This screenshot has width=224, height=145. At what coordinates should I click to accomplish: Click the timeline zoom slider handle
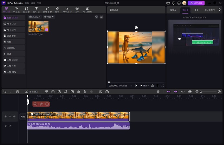[201, 92]
